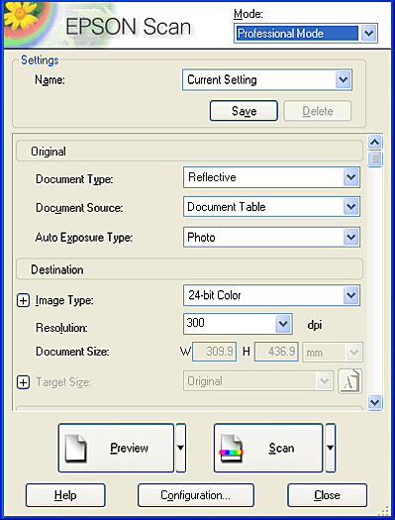Screen dimensions: 395x520
Task: Open the Resolution dropdown showing 300
Action: 238,324
